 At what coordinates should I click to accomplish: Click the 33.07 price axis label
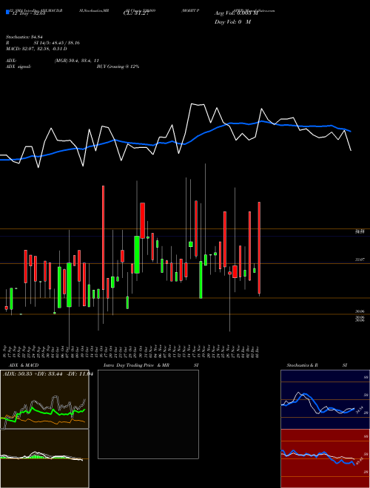360,260
